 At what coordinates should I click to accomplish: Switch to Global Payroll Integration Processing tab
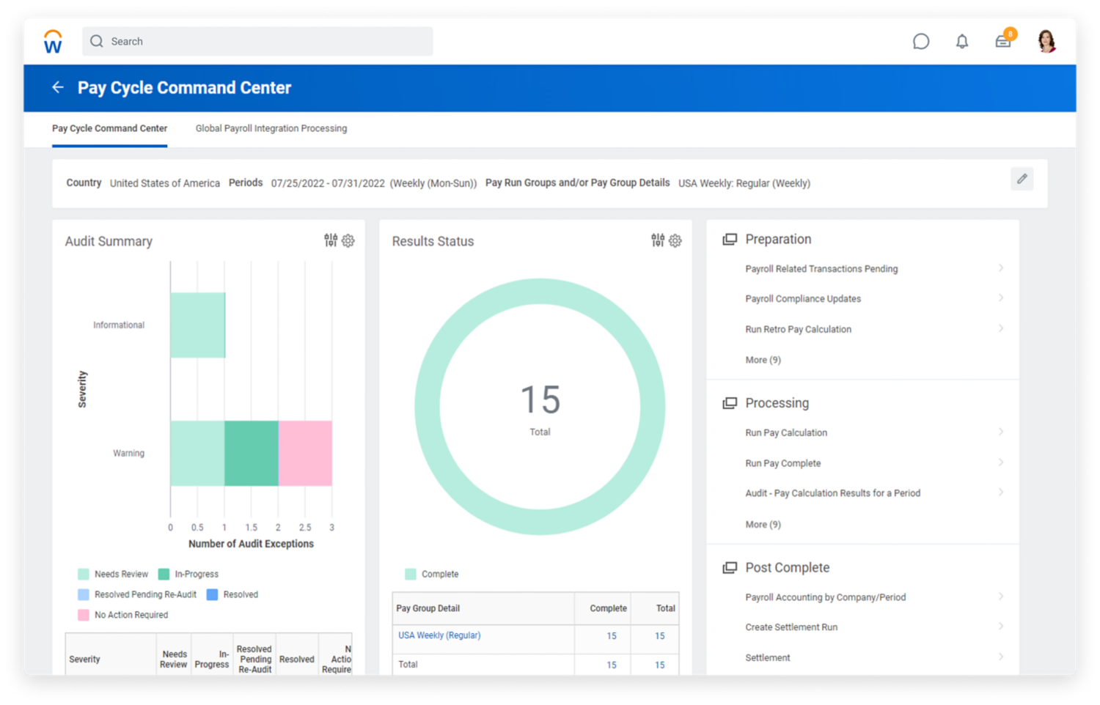click(x=271, y=128)
